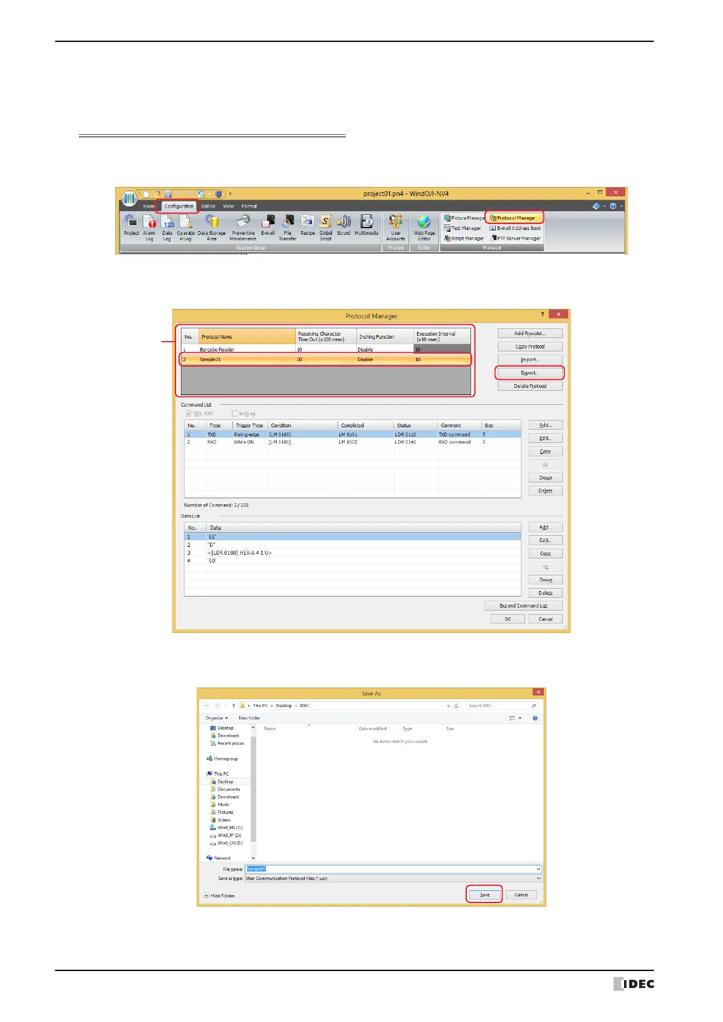Click the Export button in Protocol Manager
The image size is (723, 1022).
click(x=530, y=373)
